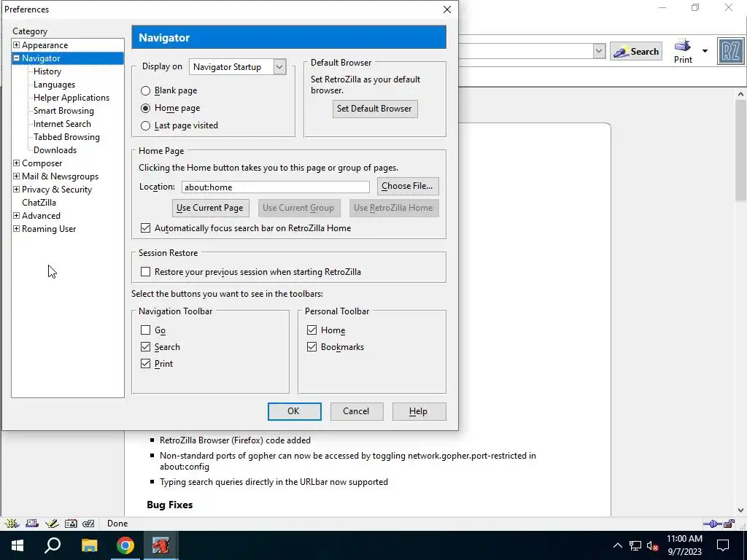Uncheck the Bookmarks personal toolbar checkbox

click(311, 346)
